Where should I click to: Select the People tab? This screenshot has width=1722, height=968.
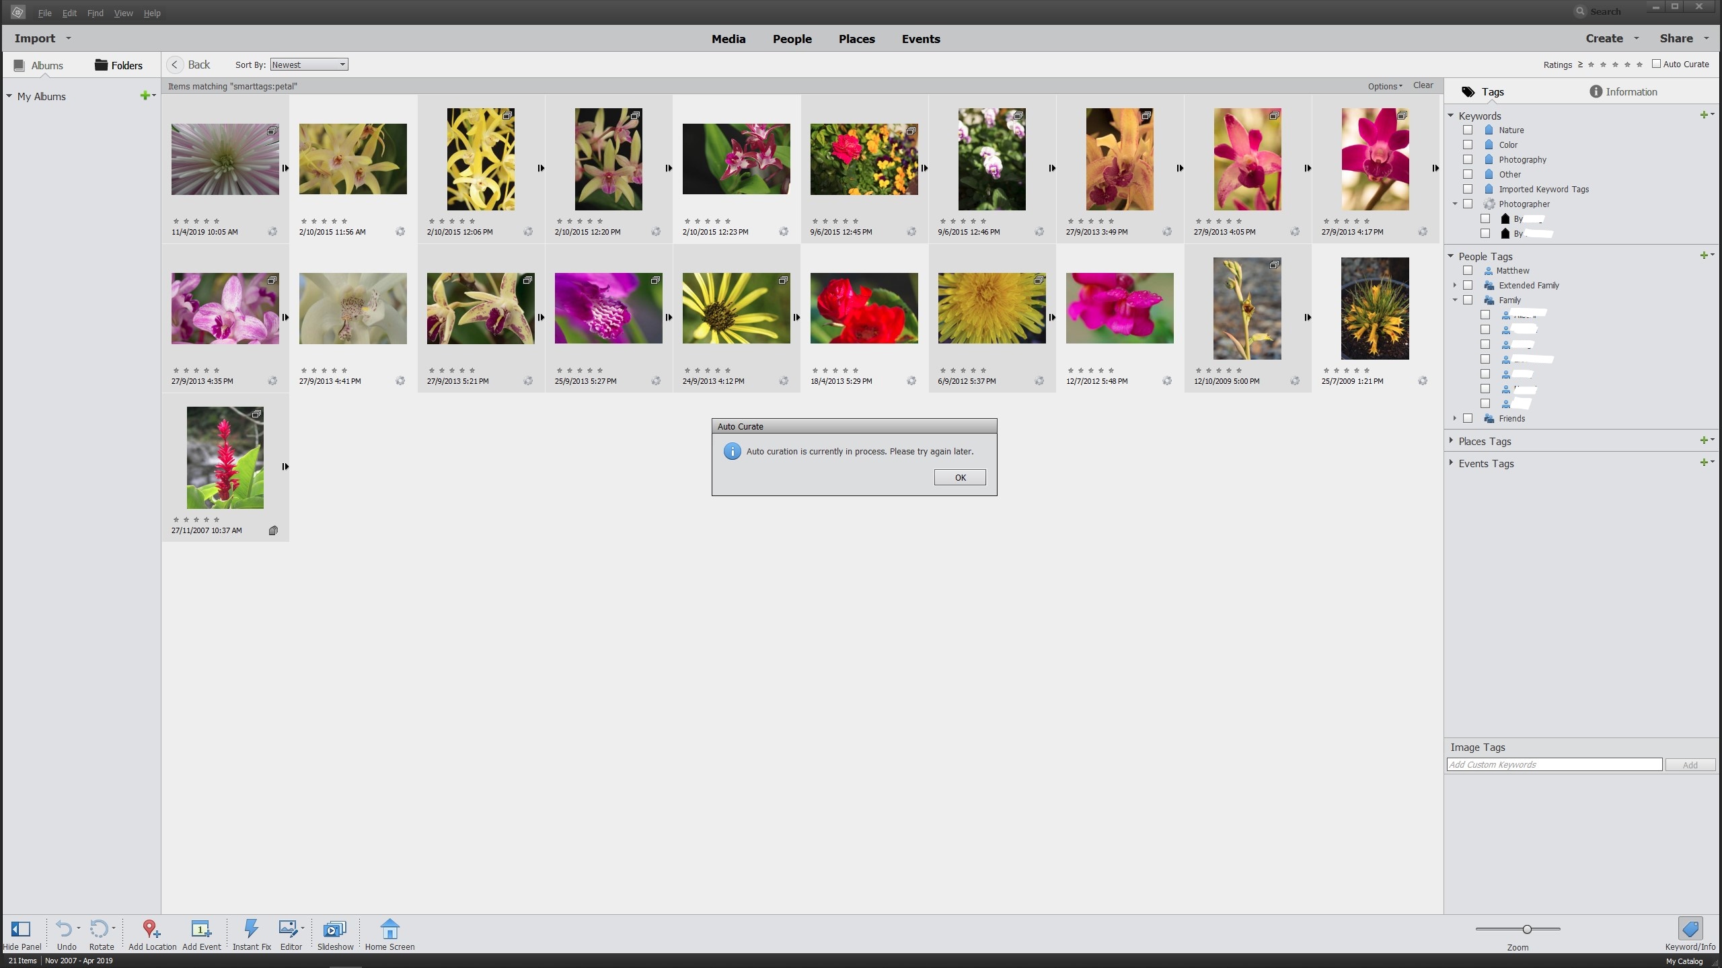(792, 39)
